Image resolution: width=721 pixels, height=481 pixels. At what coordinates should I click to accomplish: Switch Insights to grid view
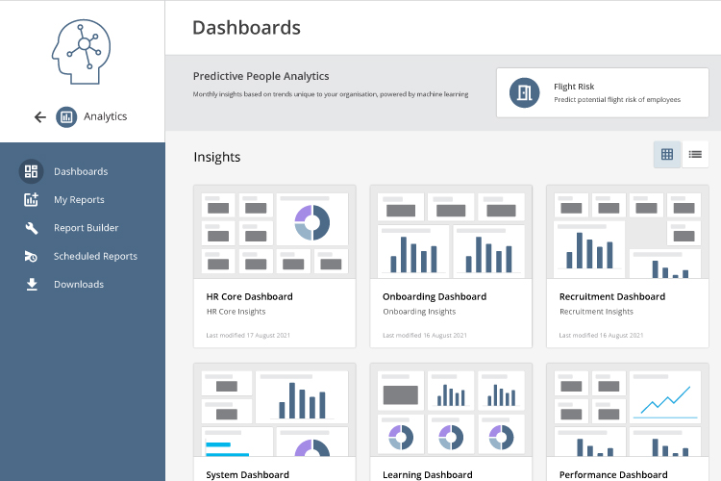pyautogui.click(x=667, y=154)
